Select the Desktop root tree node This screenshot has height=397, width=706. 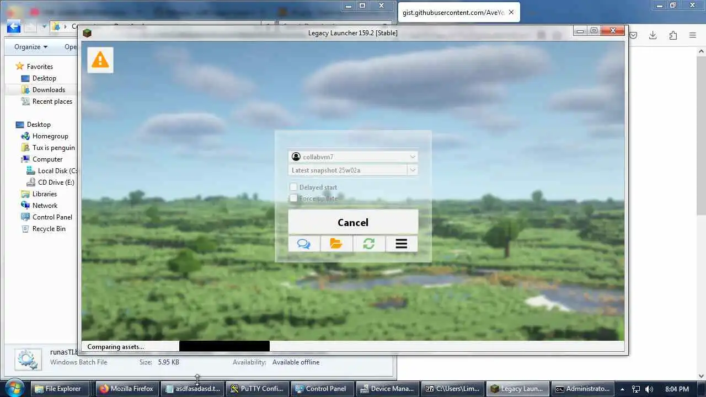(39, 125)
